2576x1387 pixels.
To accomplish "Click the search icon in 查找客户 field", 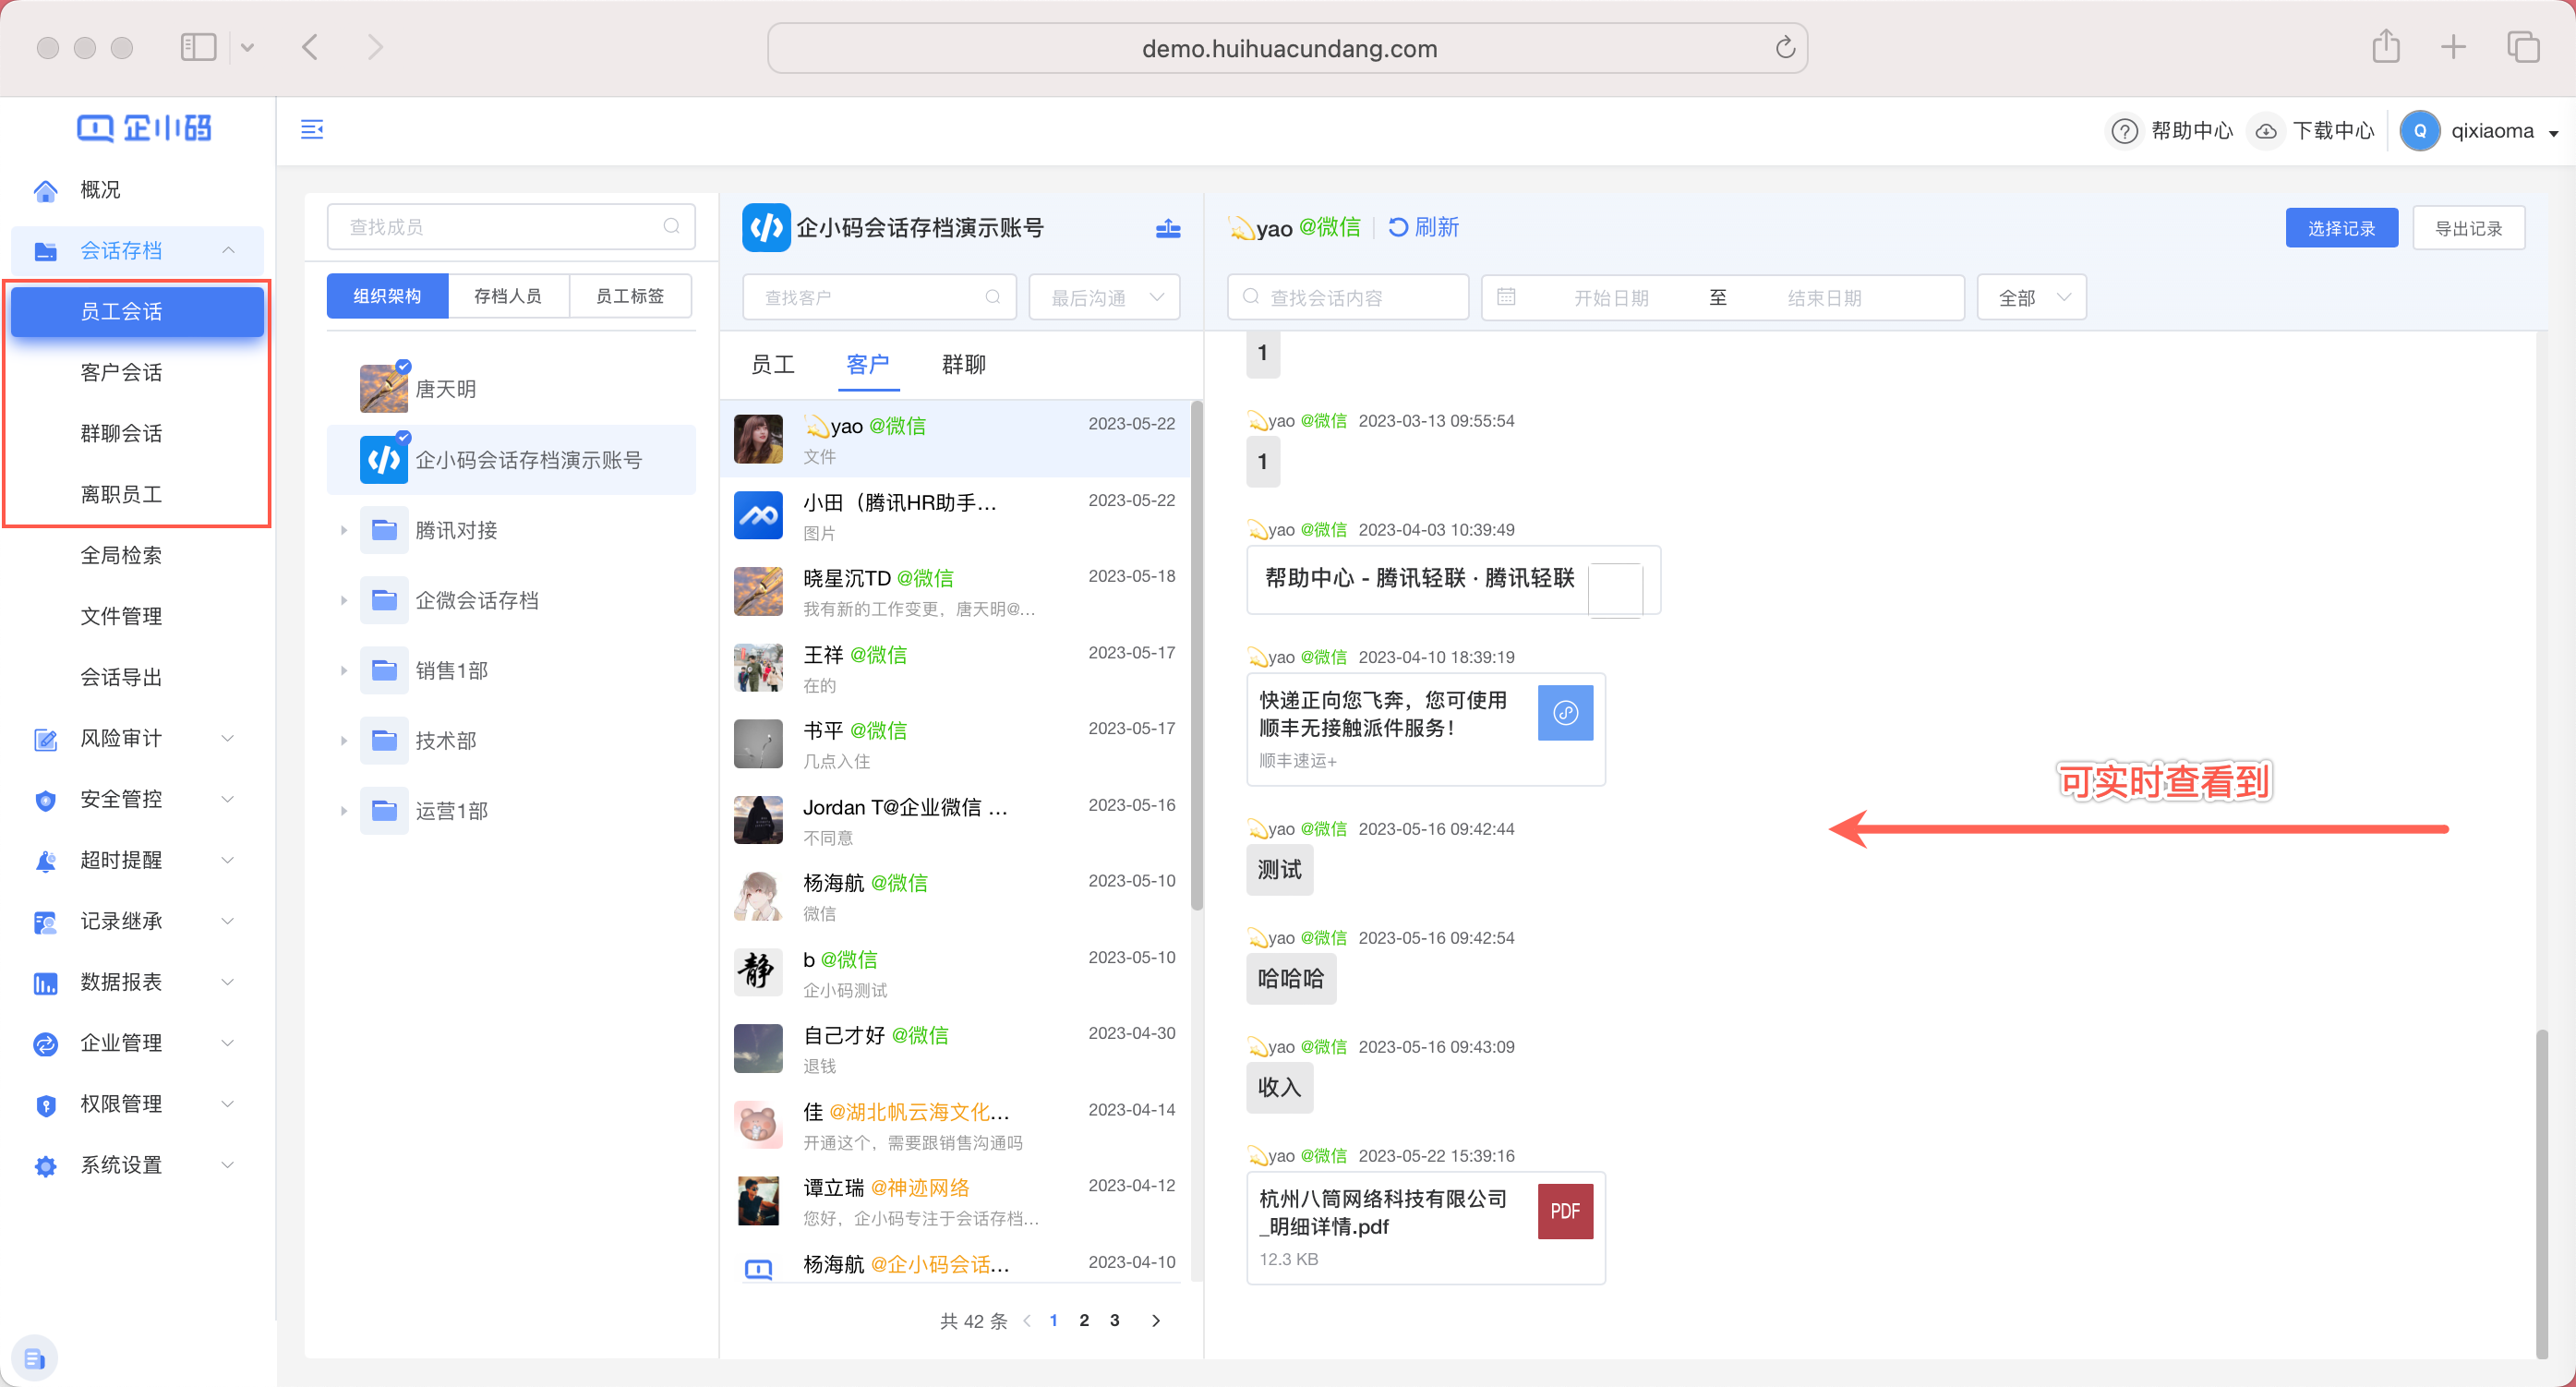I will 993,297.
